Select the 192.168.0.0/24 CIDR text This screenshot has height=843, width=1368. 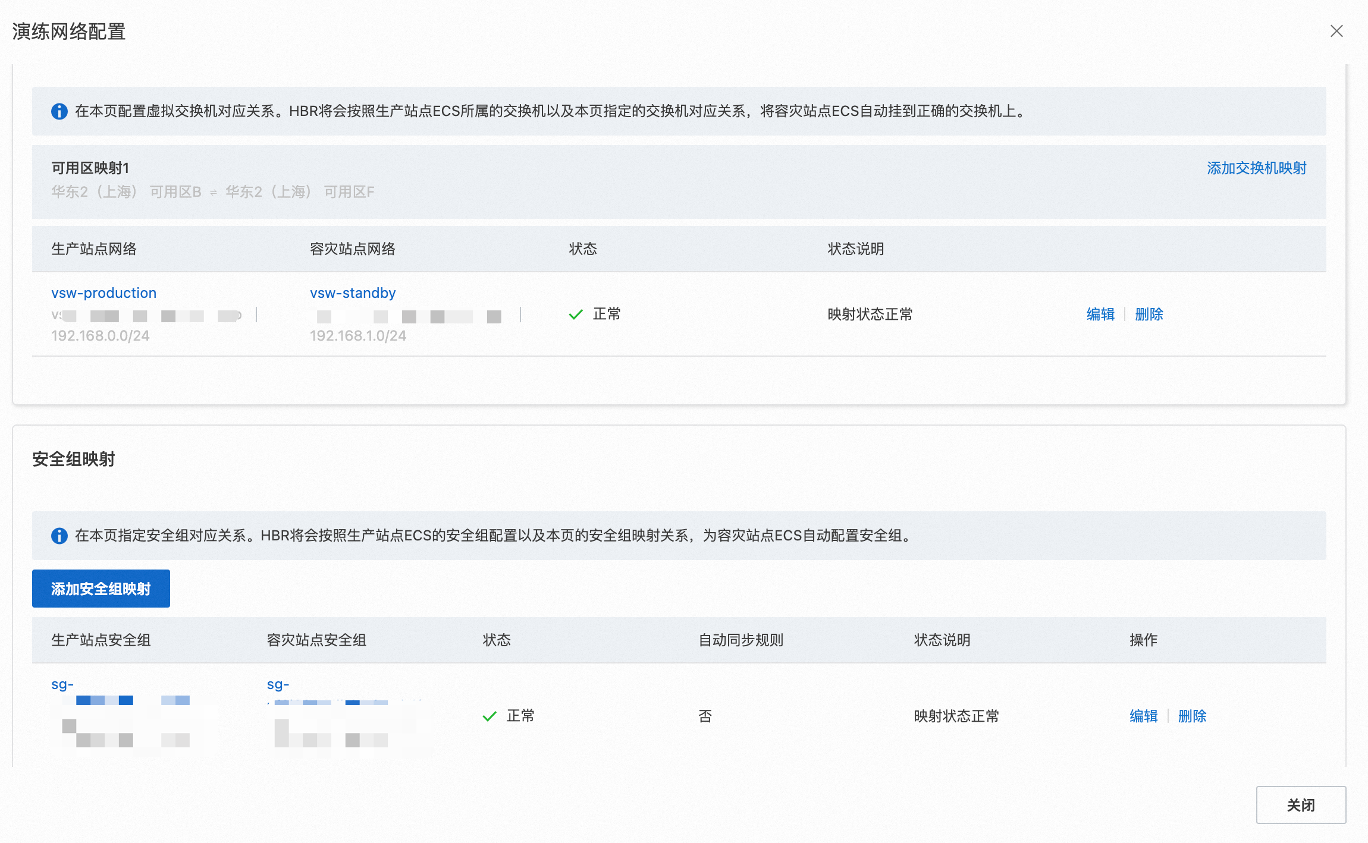click(x=101, y=336)
